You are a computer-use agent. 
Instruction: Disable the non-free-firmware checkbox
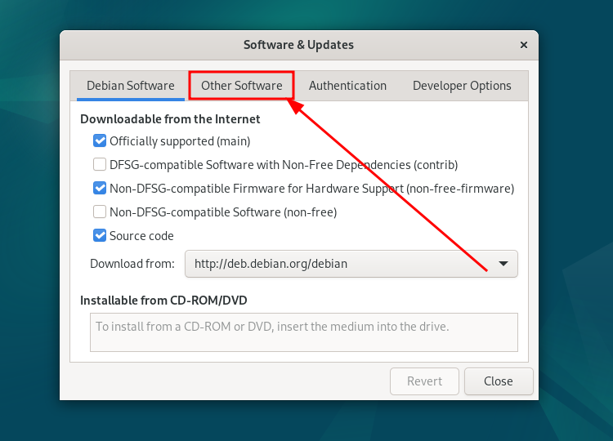tap(100, 189)
